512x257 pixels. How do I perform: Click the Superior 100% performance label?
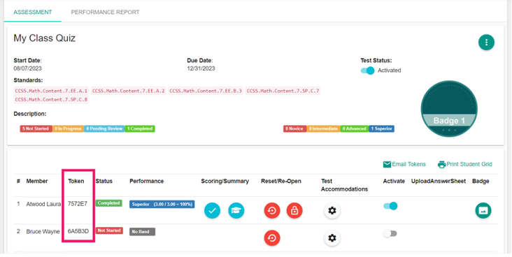(162, 205)
